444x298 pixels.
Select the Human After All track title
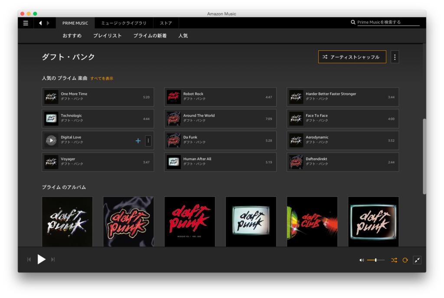(197, 159)
